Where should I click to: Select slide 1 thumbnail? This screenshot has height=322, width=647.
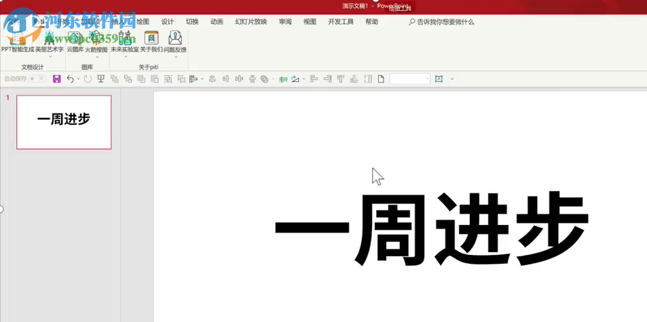tap(64, 122)
